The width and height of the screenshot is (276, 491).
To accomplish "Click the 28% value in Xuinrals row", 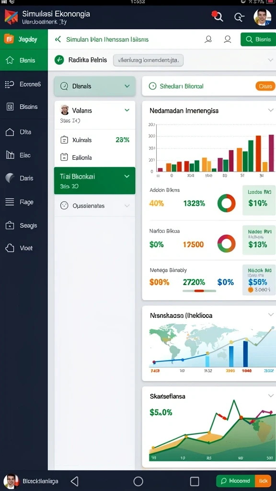I will click(122, 140).
